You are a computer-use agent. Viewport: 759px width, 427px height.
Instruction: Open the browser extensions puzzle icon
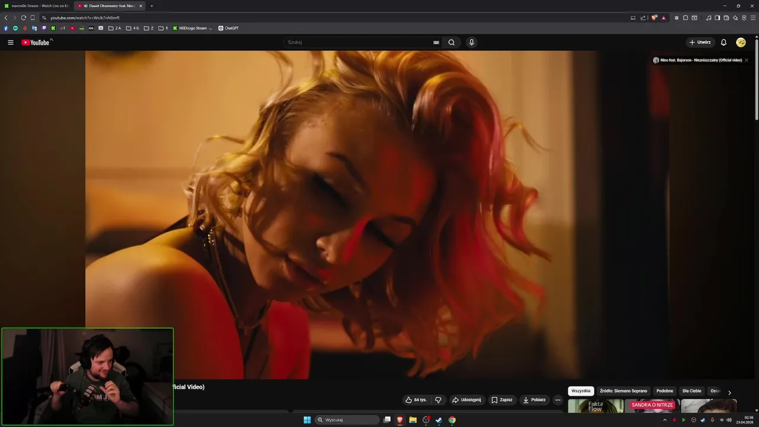[x=685, y=18]
